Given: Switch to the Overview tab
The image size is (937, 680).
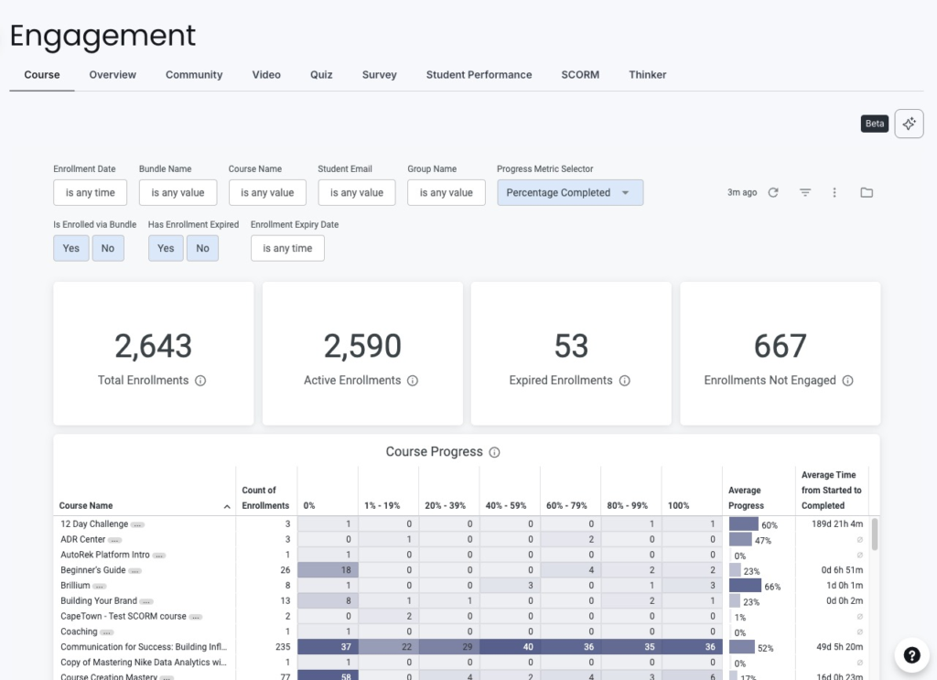Looking at the screenshot, I should (x=113, y=75).
